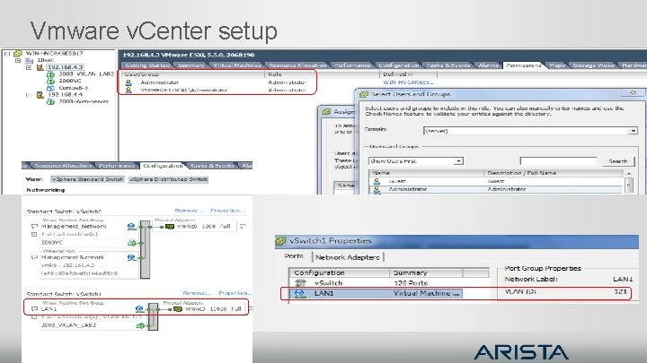Click vmnic3 physical adapter icon
The height and width of the screenshot is (363, 647).
(178, 308)
